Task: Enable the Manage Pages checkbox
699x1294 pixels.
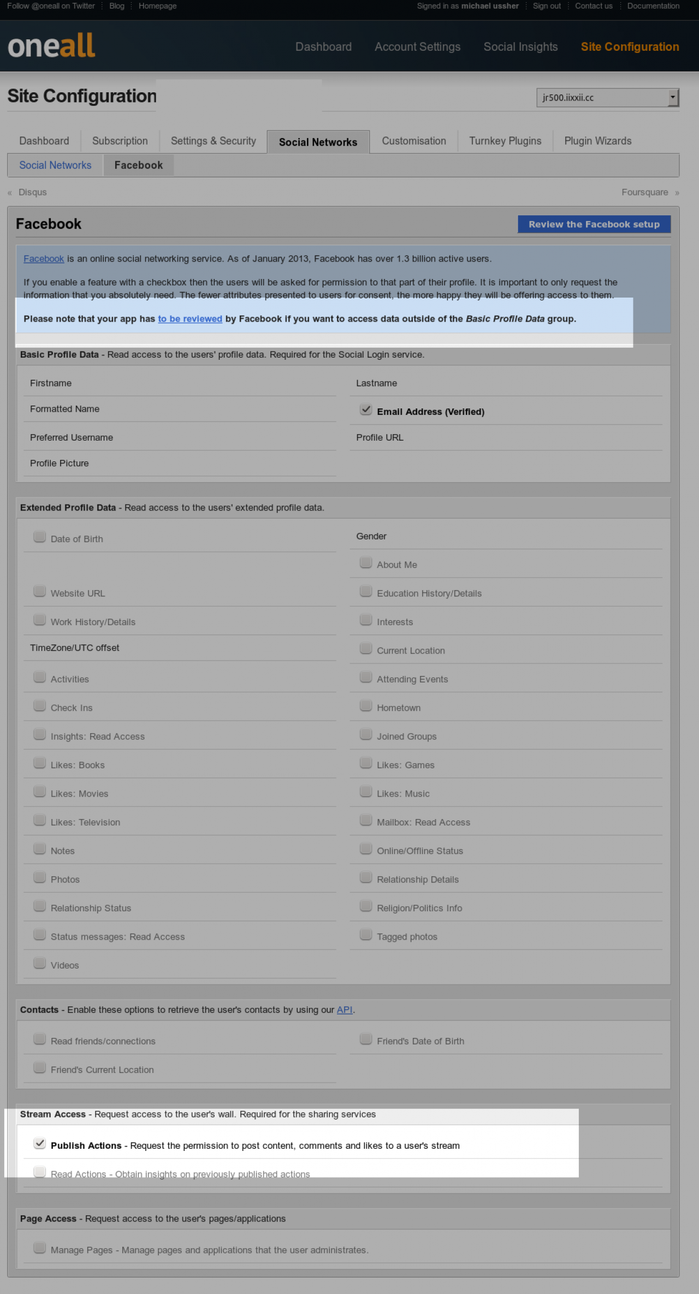Action: point(39,1248)
